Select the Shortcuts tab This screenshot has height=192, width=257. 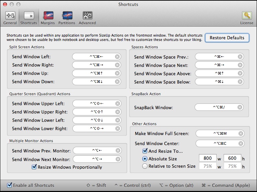point(29,18)
